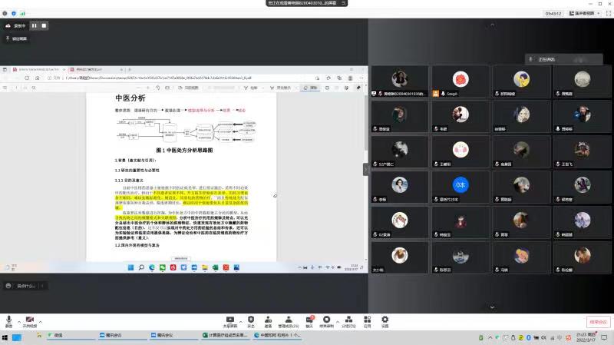Select the Saxg0 participant video tile
Image resolution: width=614 pixels, height=345 pixels.
coord(460,81)
